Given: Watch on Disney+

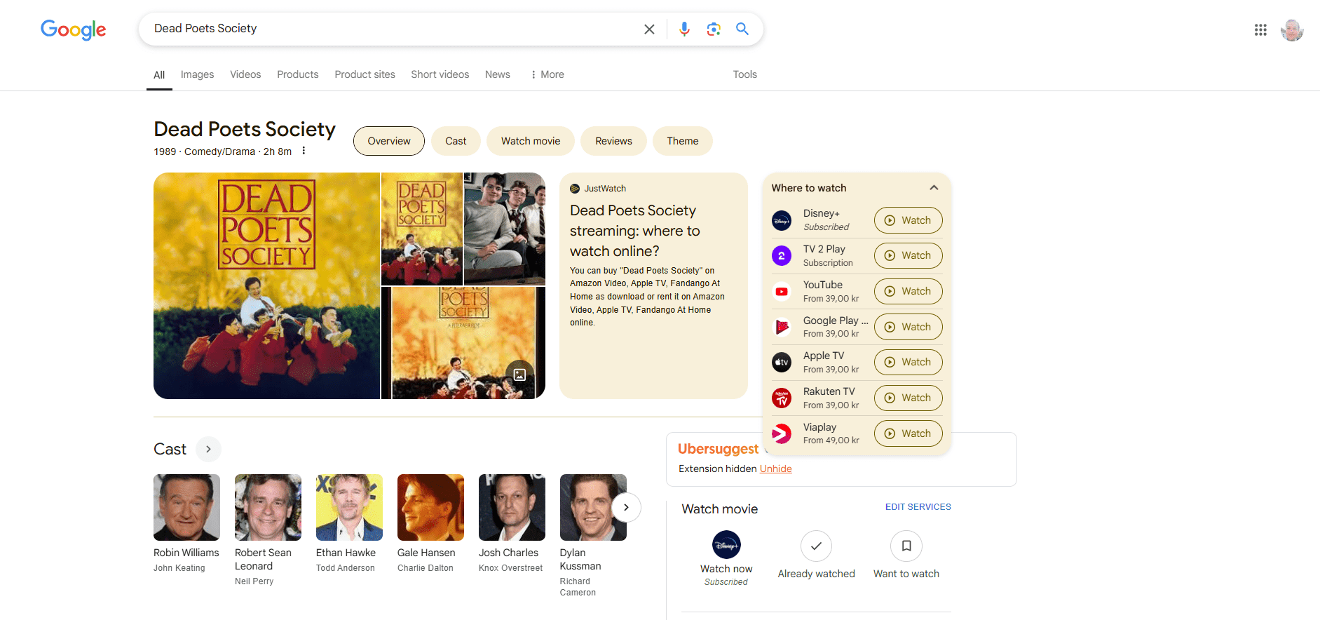Looking at the screenshot, I should (x=908, y=220).
